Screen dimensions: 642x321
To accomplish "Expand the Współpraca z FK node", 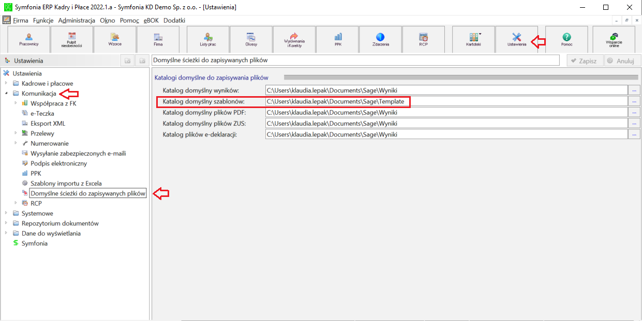I will point(16,103).
